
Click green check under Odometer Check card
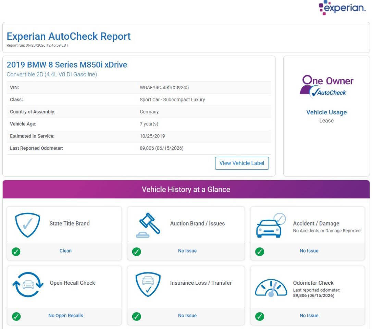260,316
